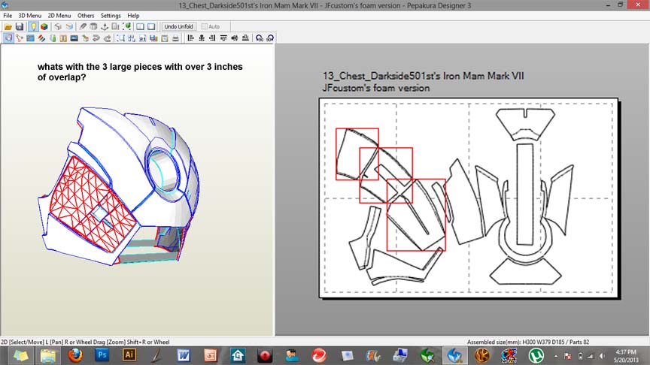Viewport: 650px width, 365px height.
Task: Open Microsoft Word from the taskbar
Action: [x=184, y=355]
